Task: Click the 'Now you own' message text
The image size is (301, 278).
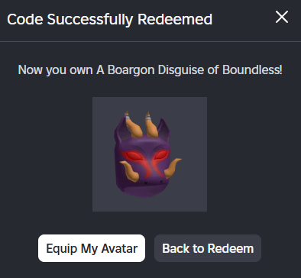Action: tap(55, 69)
